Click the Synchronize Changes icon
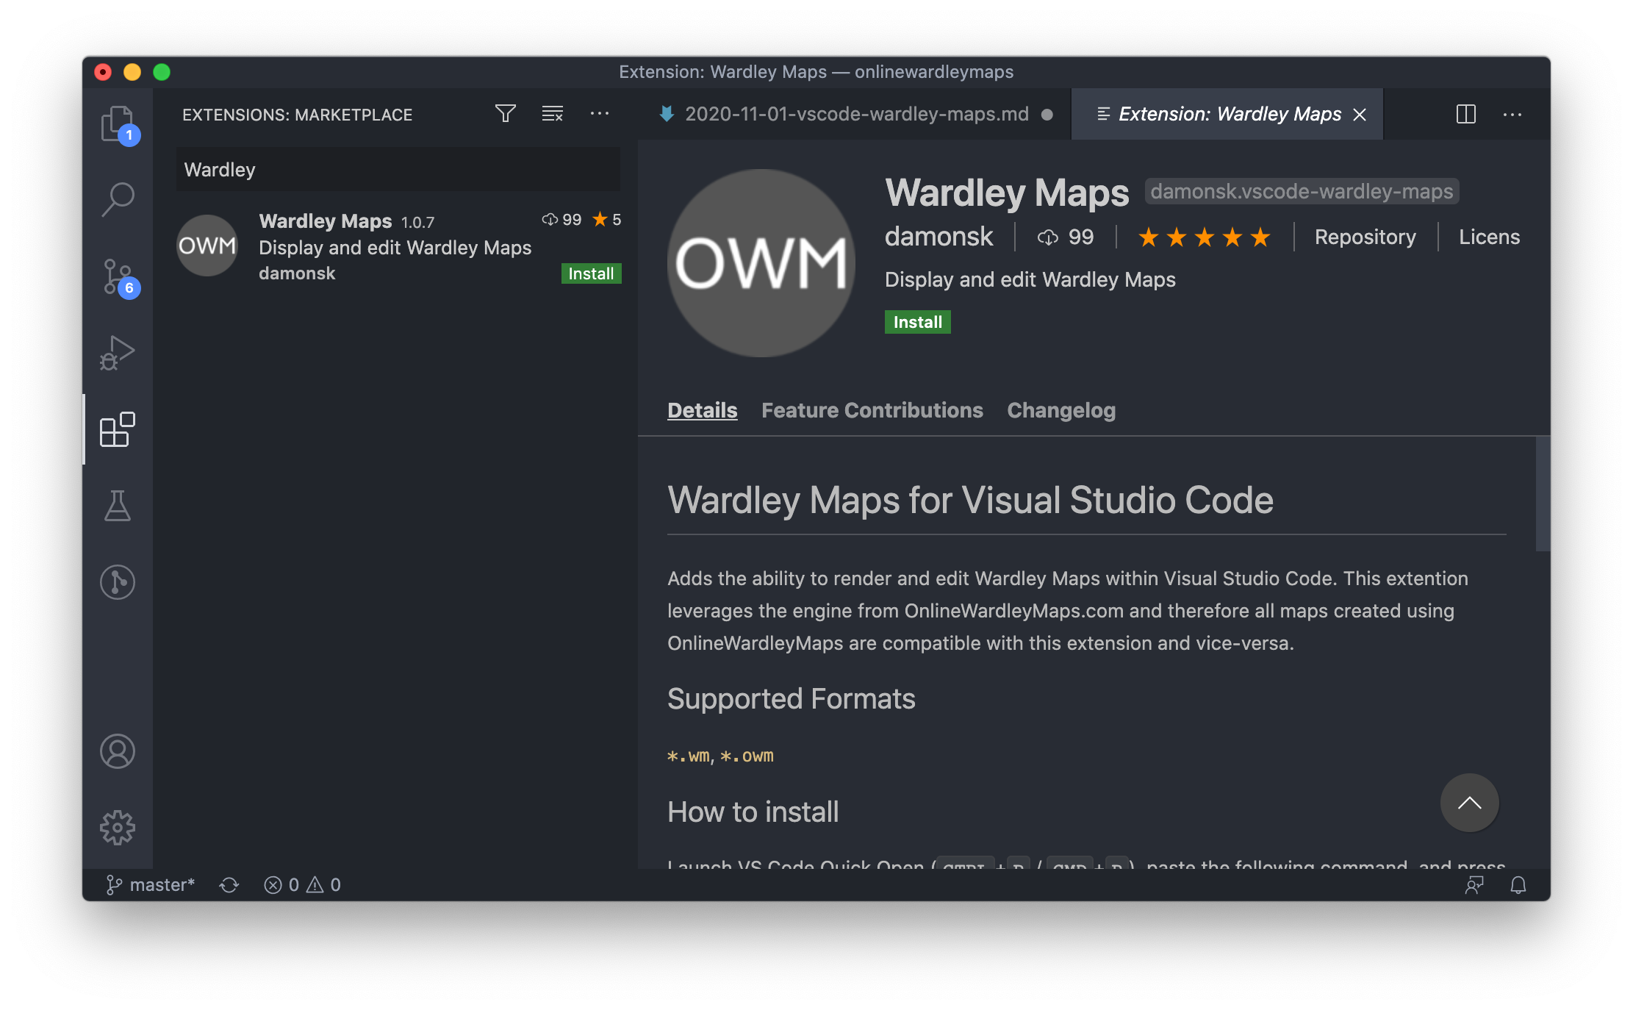Screen dimensions: 1633x1010 (229, 885)
